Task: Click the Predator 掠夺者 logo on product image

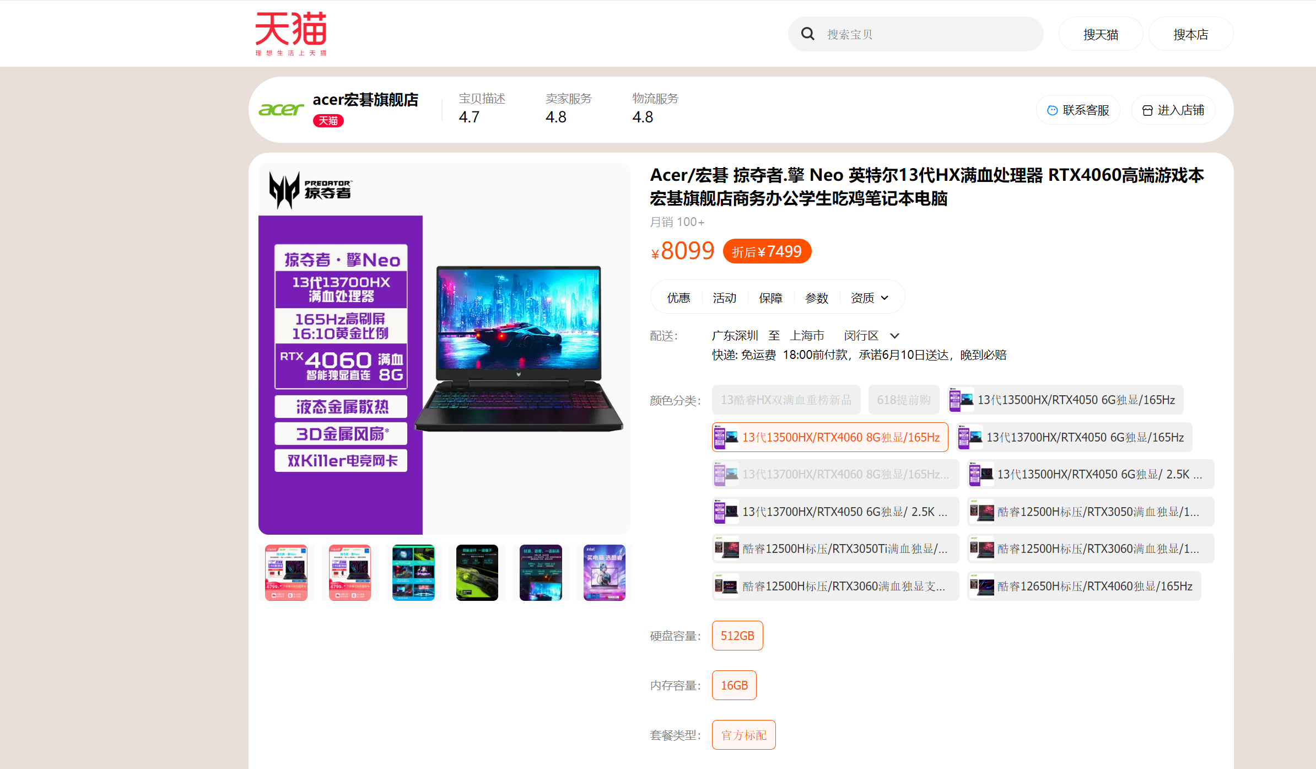Action: coord(310,190)
